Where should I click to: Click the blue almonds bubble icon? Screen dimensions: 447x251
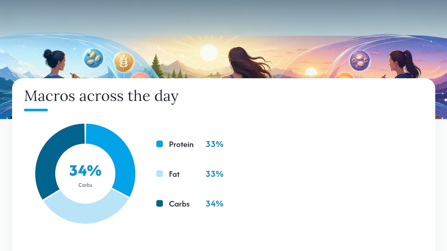pos(93,58)
